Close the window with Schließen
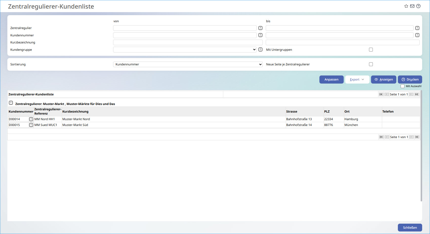The width and height of the screenshot is (430, 234). [x=410, y=228]
